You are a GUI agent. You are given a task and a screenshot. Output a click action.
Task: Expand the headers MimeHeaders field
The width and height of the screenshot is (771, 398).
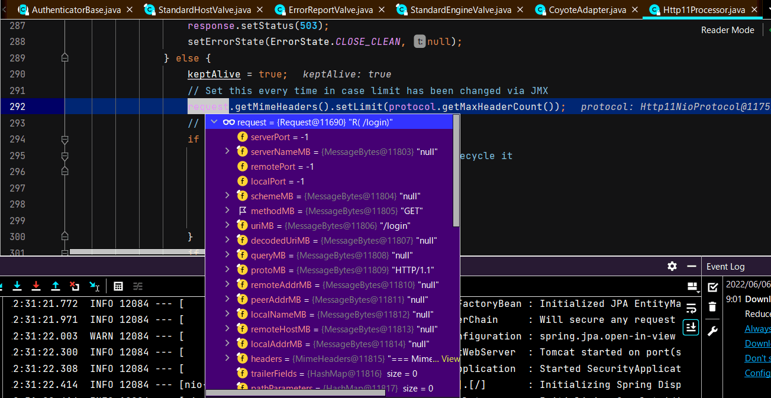pyautogui.click(x=227, y=358)
